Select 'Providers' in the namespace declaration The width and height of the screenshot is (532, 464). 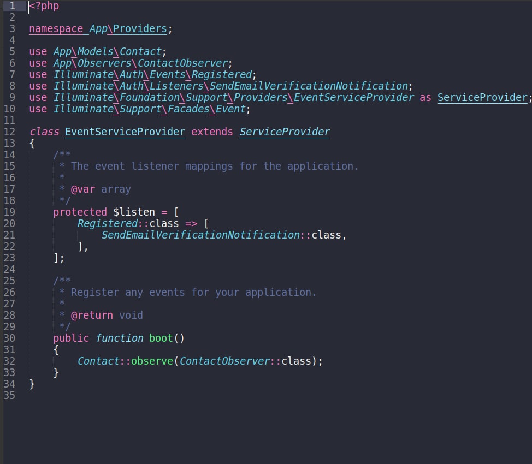[x=140, y=29]
